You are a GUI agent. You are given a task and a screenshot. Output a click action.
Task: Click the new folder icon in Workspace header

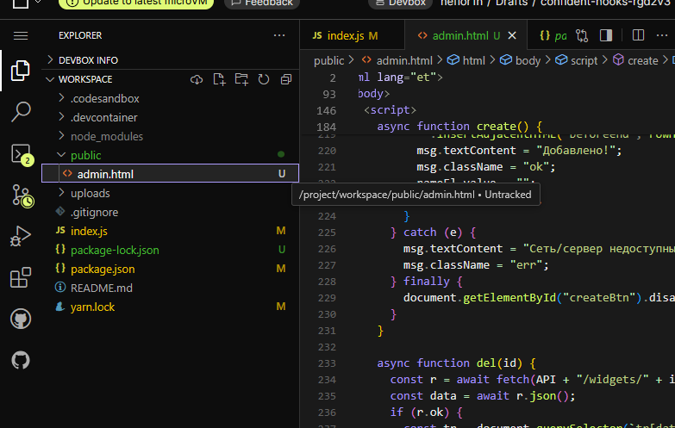pos(241,79)
